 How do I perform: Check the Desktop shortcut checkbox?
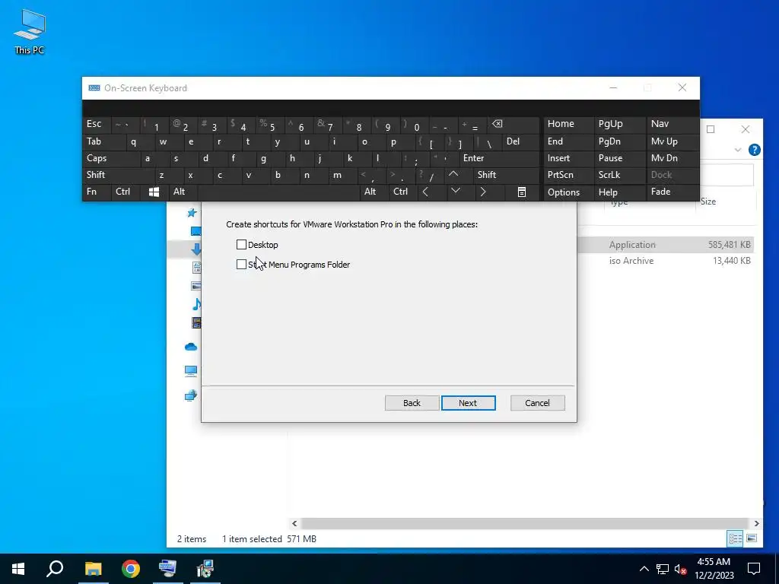tap(241, 245)
